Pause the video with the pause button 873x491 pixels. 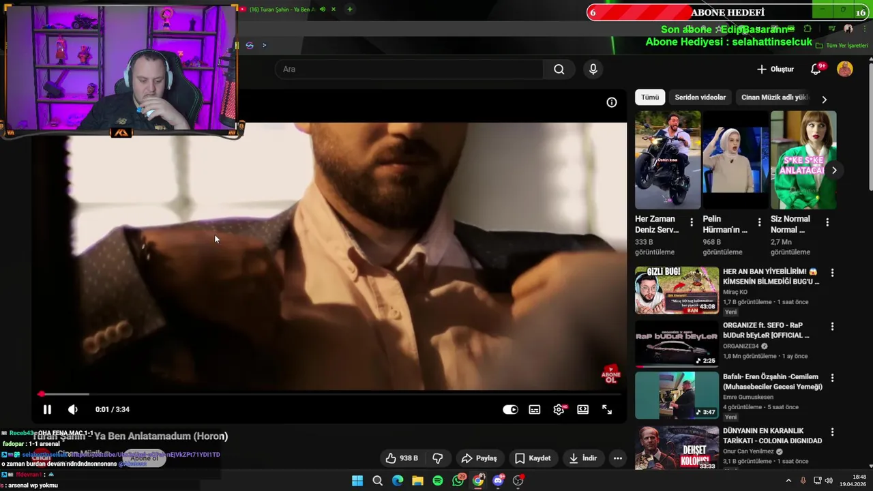(47, 409)
